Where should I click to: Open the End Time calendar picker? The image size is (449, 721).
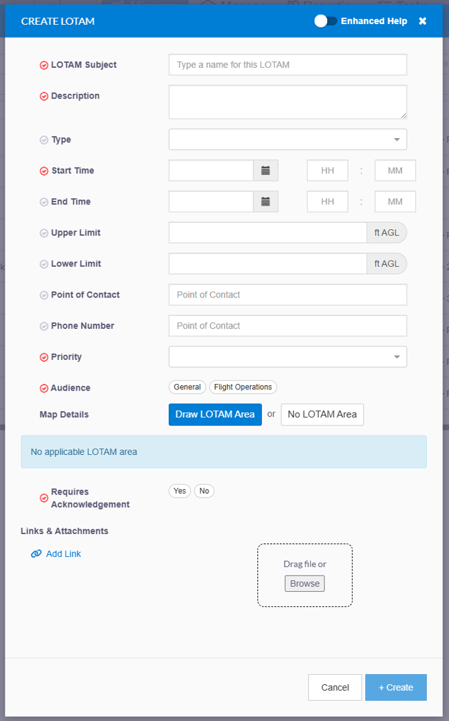(265, 202)
